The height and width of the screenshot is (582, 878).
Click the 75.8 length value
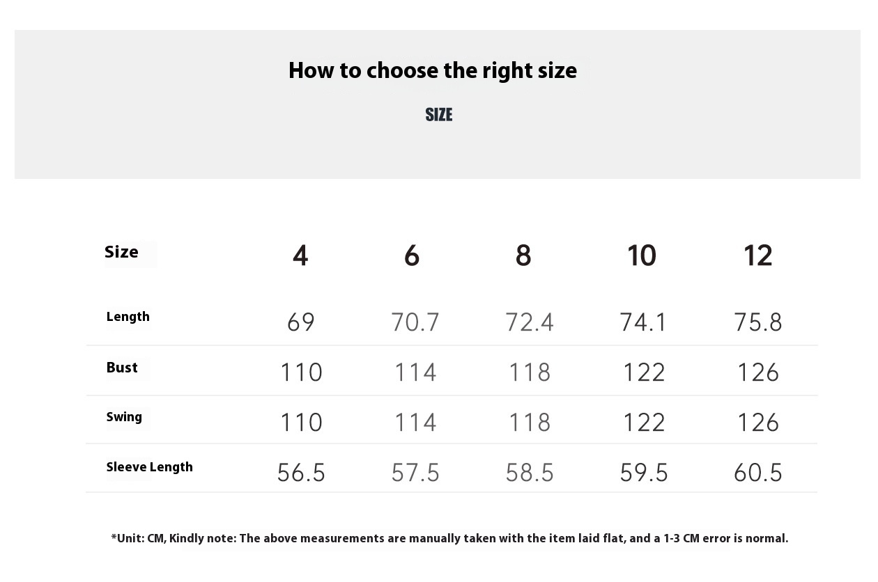click(x=758, y=322)
